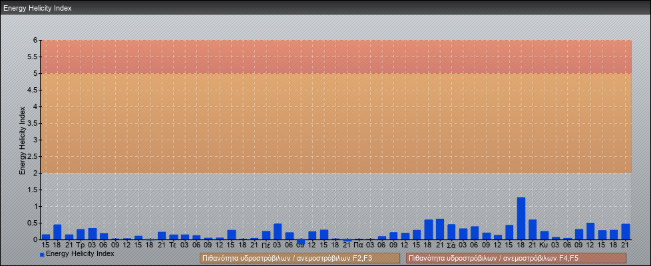Click the y-axis value 4.5
Viewport: 651px width, 266px height.
33,90
